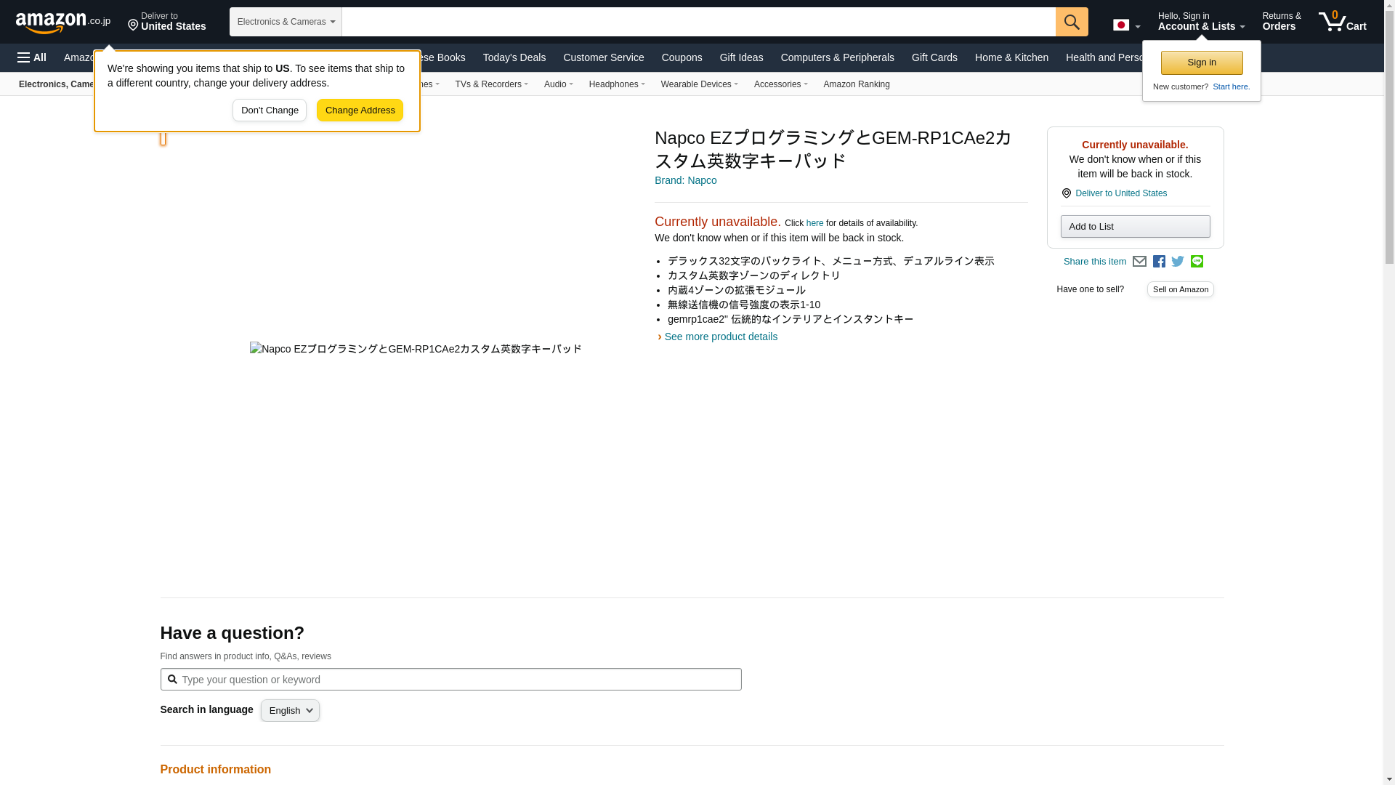The height and width of the screenshot is (785, 1395).
Task: Click the search magnifier button
Action: [1071, 22]
